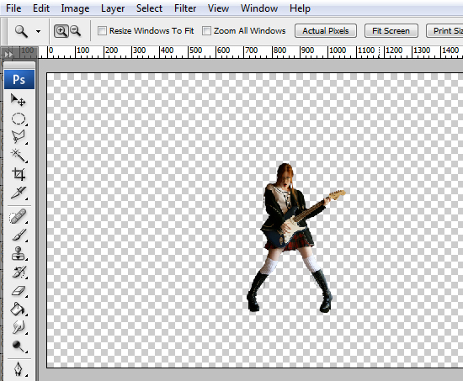Viewport: 463px width, 381px height.
Task: Select the Crop tool
Action: [19, 174]
